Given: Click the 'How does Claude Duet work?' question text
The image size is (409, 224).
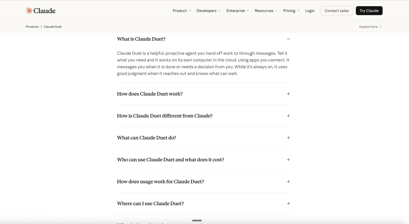Looking at the screenshot, I should [x=150, y=94].
